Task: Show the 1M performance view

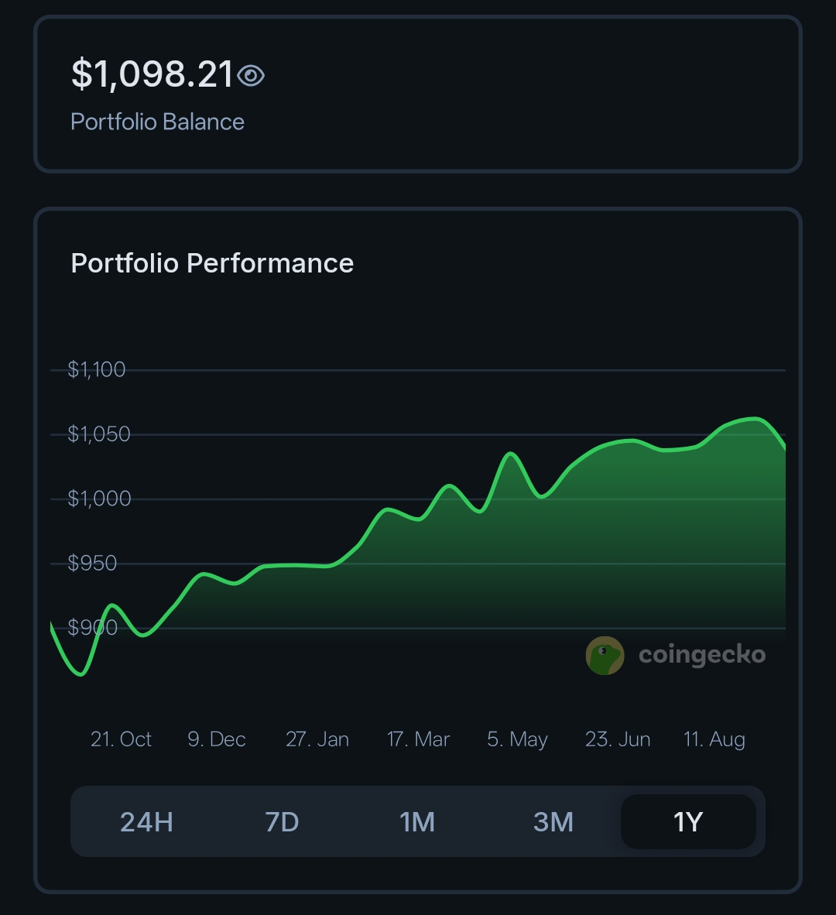Action: coord(417,821)
